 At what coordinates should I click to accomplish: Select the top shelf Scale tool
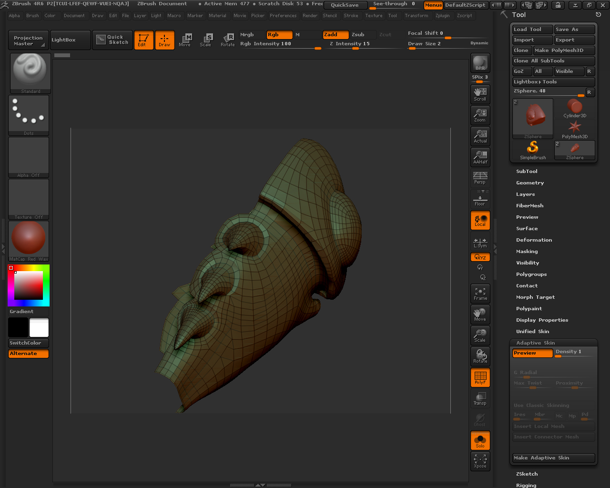click(206, 40)
